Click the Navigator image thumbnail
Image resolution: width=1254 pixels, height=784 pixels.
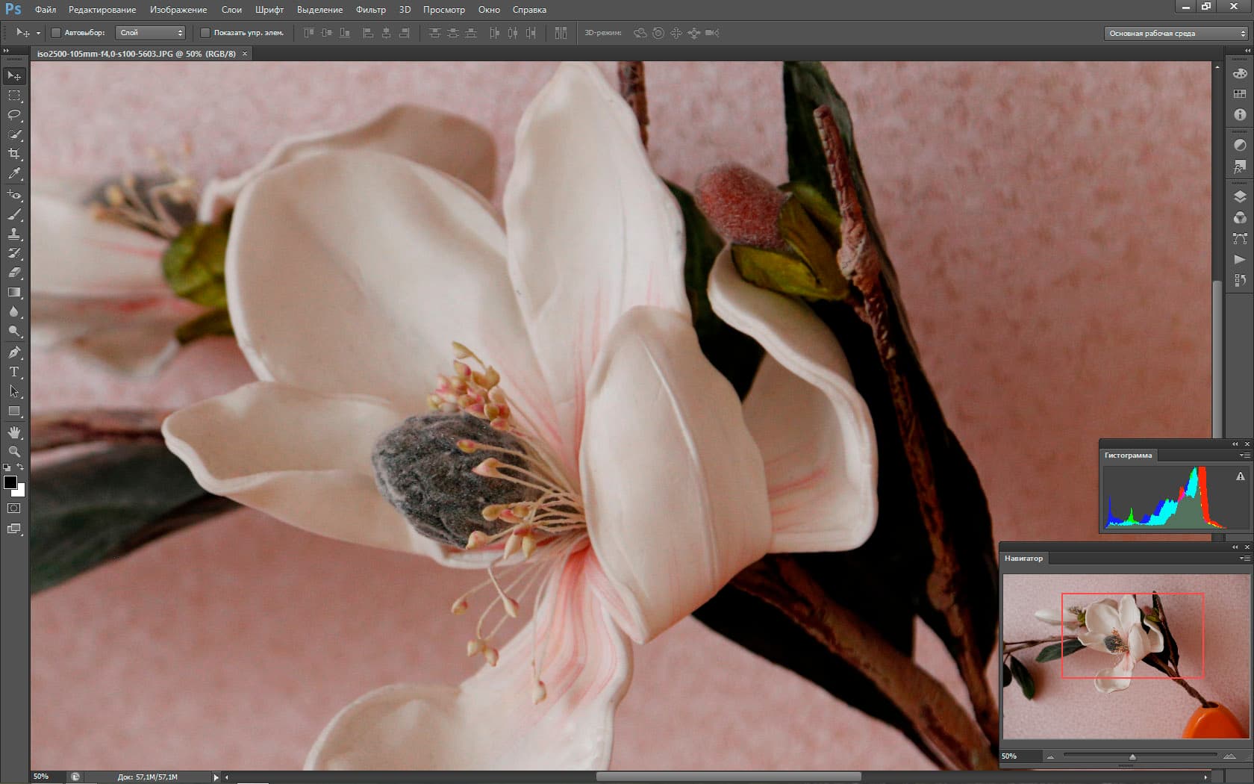[1126, 656]
